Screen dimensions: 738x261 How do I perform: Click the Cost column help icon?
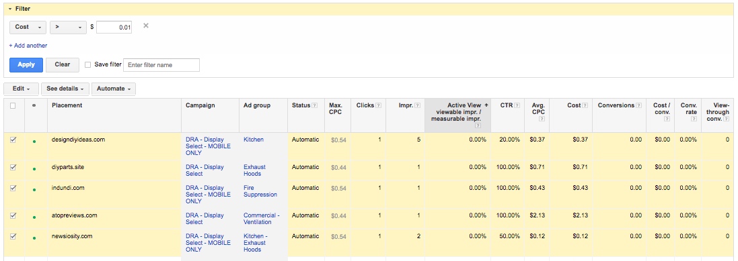[x=585, y=105]
